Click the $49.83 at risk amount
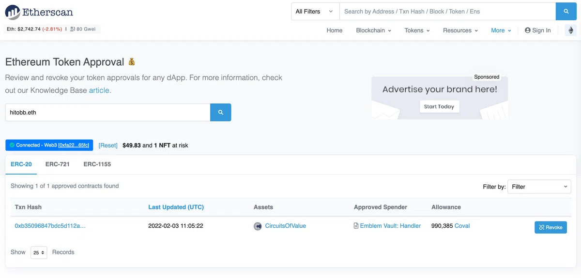Viewport: 581px width, 278px height. 132,145
